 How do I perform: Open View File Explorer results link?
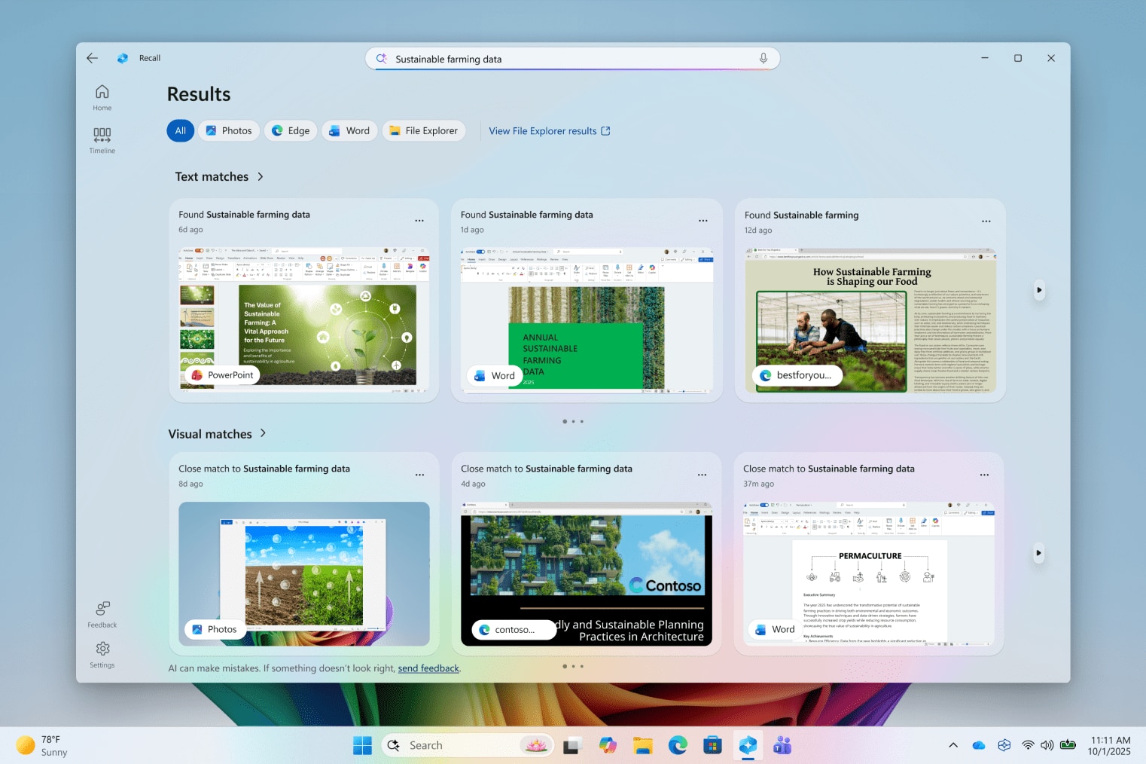[x=549, y=131]
